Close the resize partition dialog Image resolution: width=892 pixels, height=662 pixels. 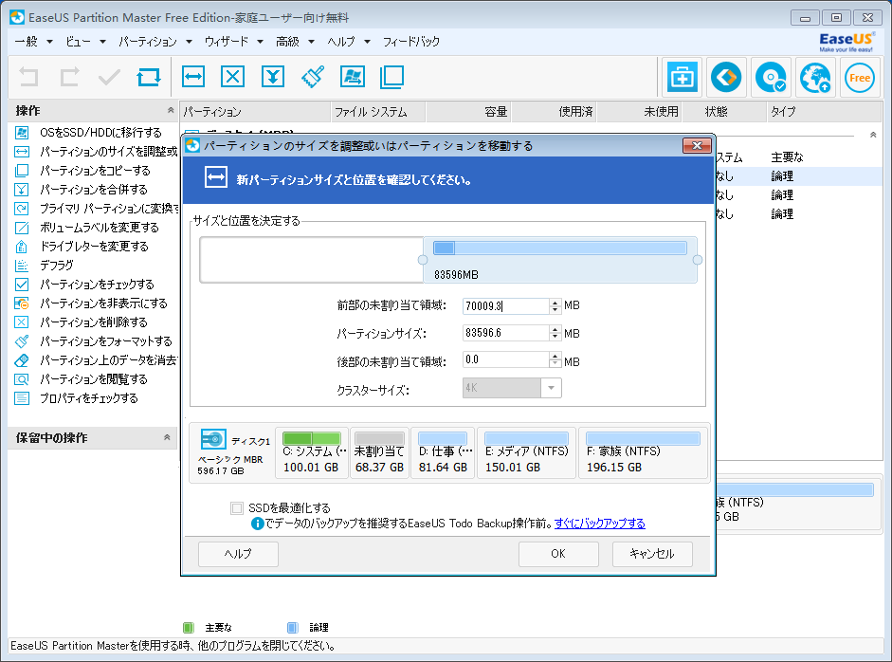pyautogui.click(x=697, y=146)
